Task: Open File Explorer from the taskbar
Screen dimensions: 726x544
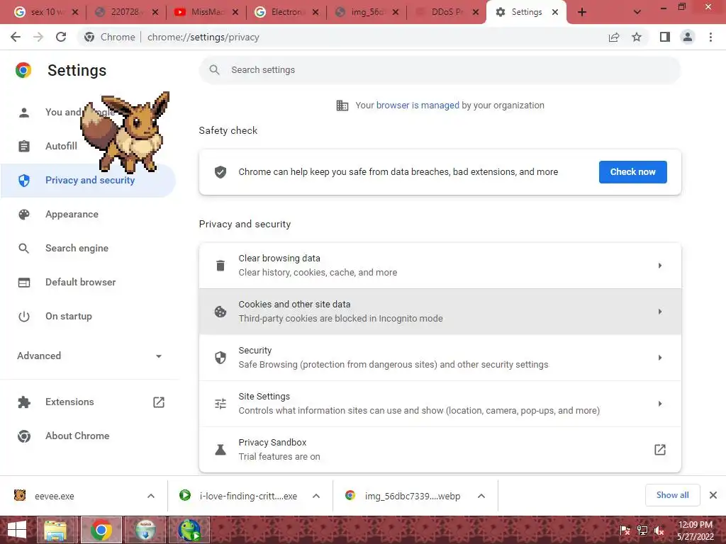Action: pos(55,530)
